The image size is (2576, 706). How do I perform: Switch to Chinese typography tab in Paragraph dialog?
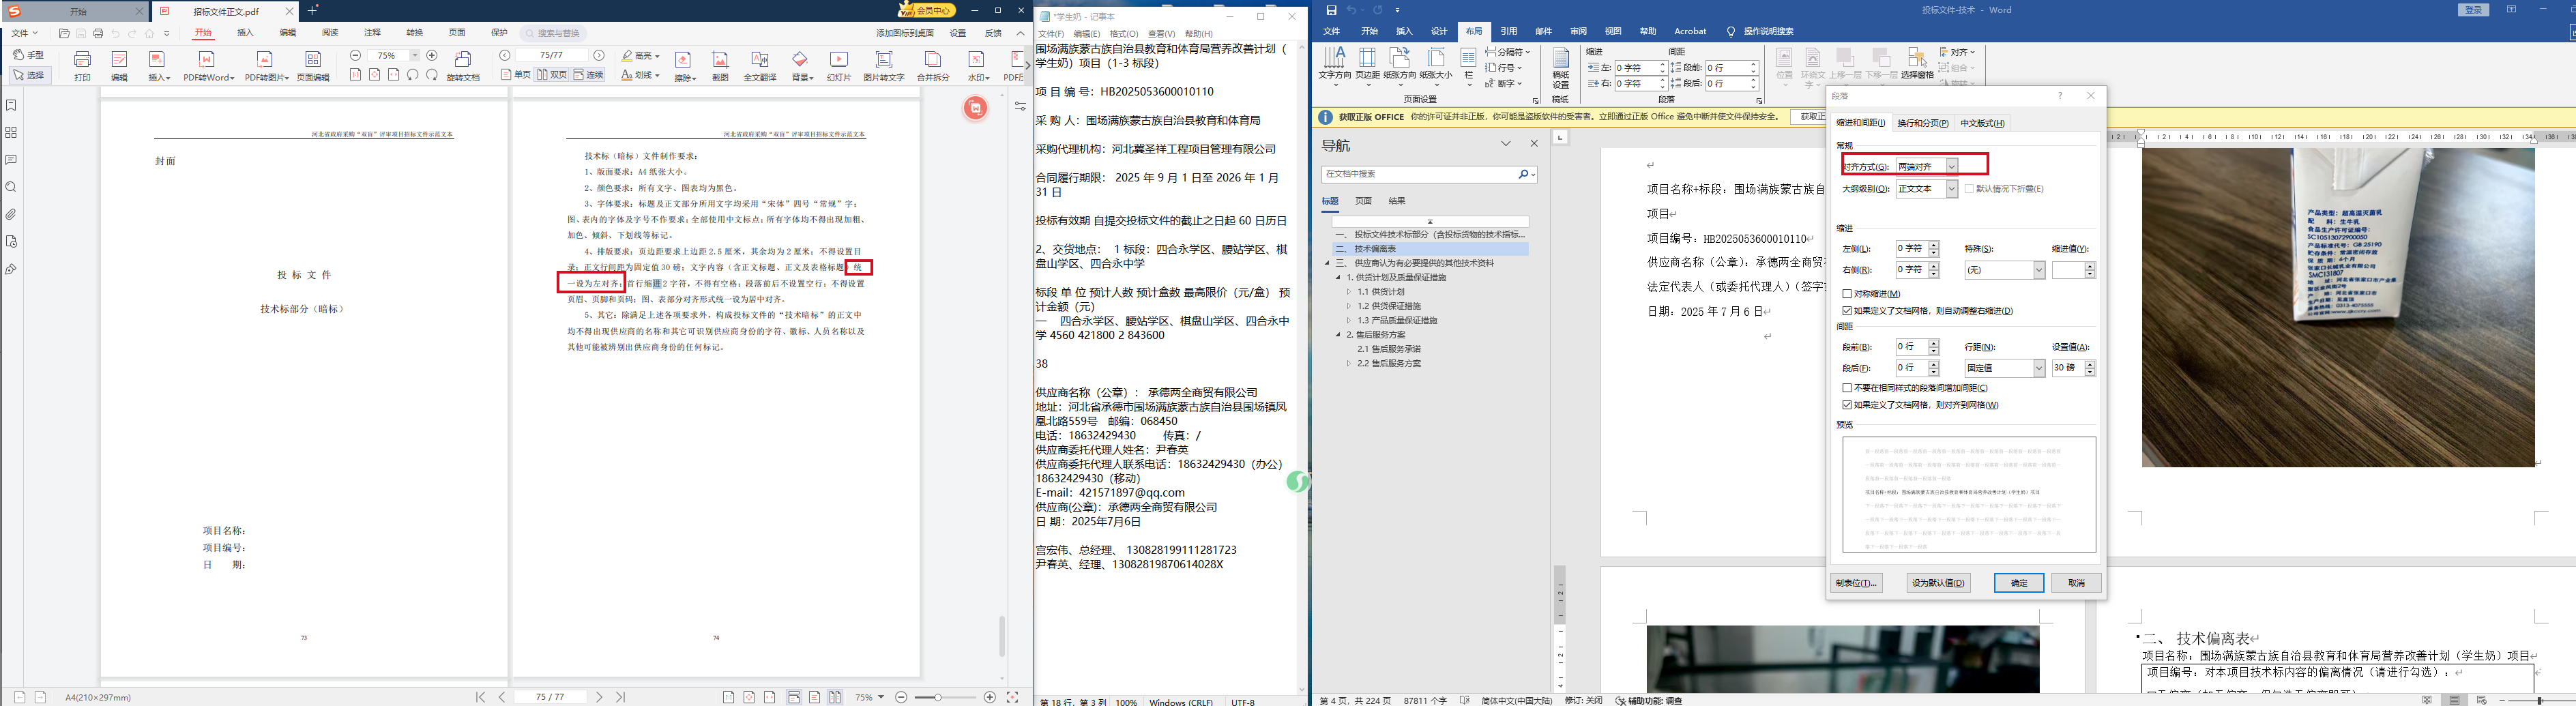click(1982, 123)
